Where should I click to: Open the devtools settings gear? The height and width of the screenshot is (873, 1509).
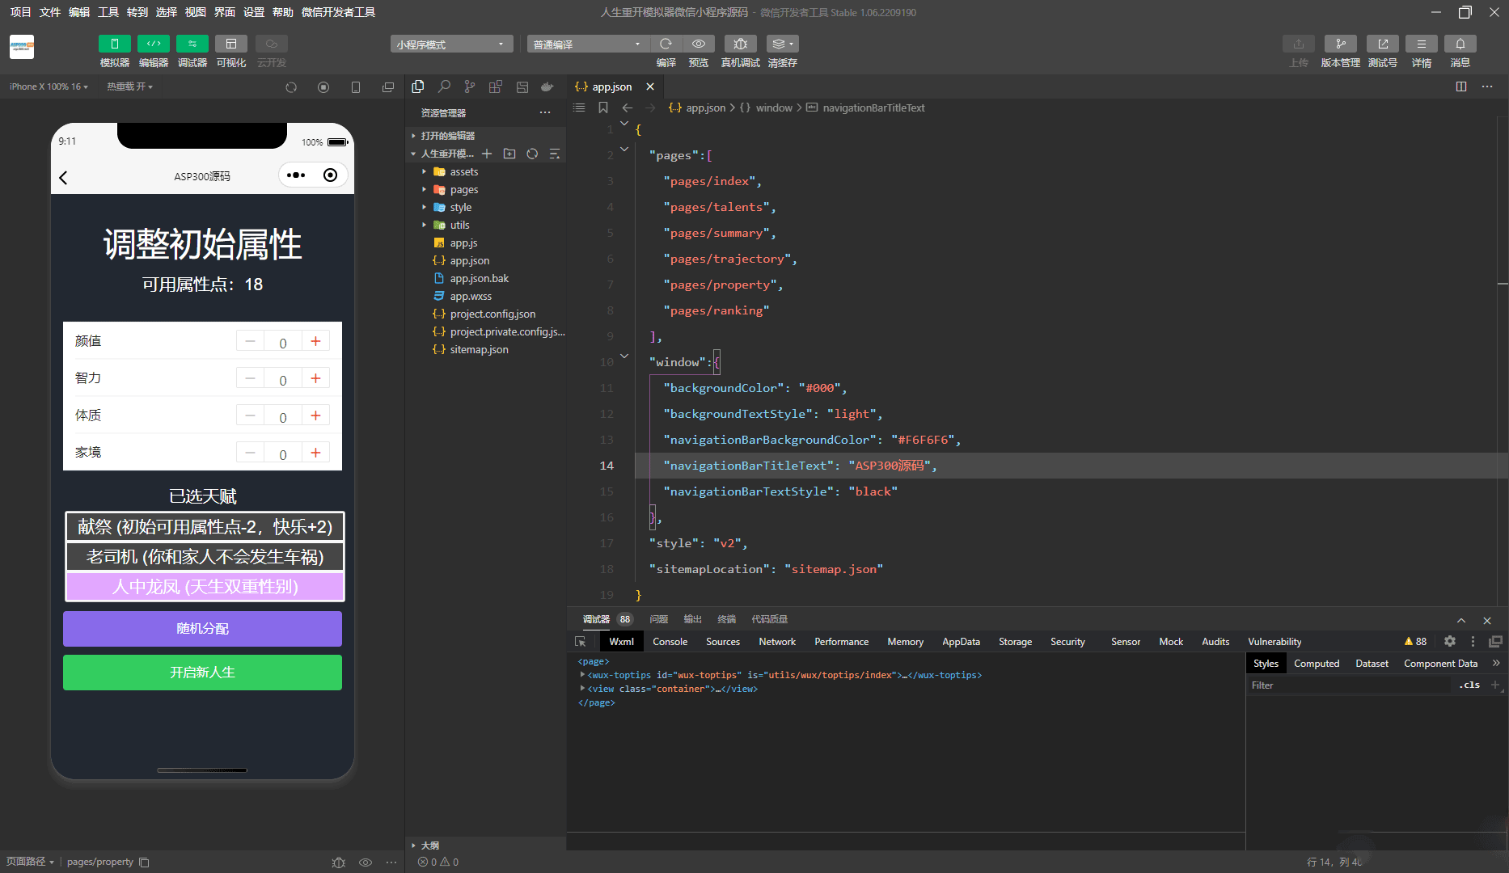click(x=1450, y=641)
